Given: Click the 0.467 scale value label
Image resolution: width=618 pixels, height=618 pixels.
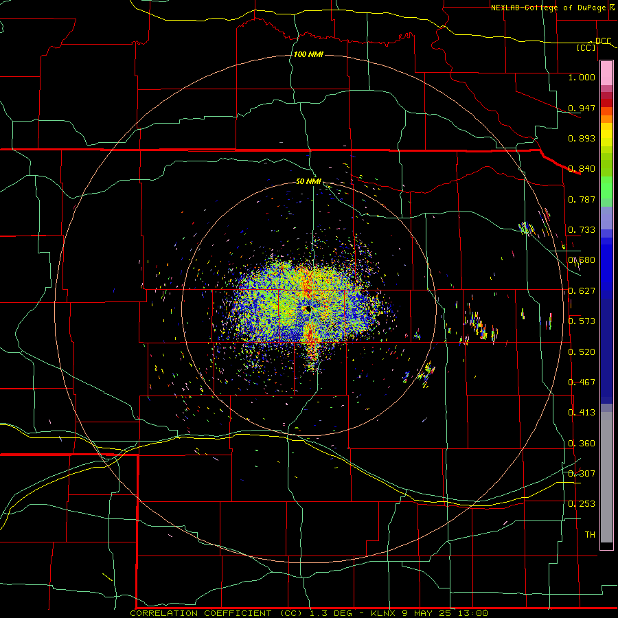Looking at the screenshot, I should pos(582,382).
